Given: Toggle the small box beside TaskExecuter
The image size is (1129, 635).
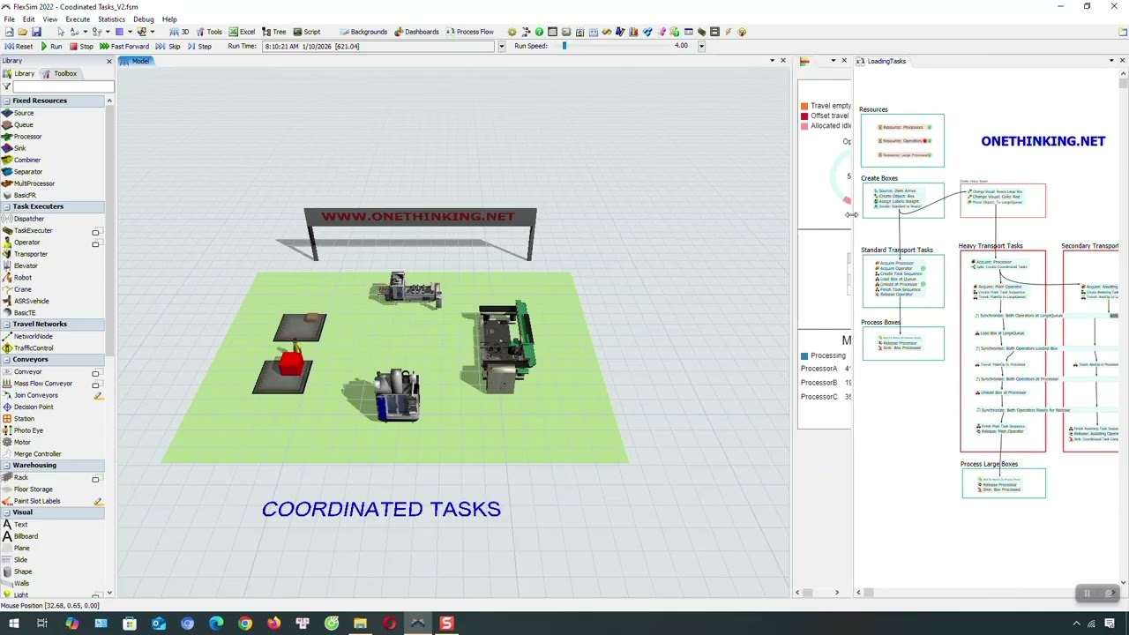Looking at the screenshot, I should (95, 232).
